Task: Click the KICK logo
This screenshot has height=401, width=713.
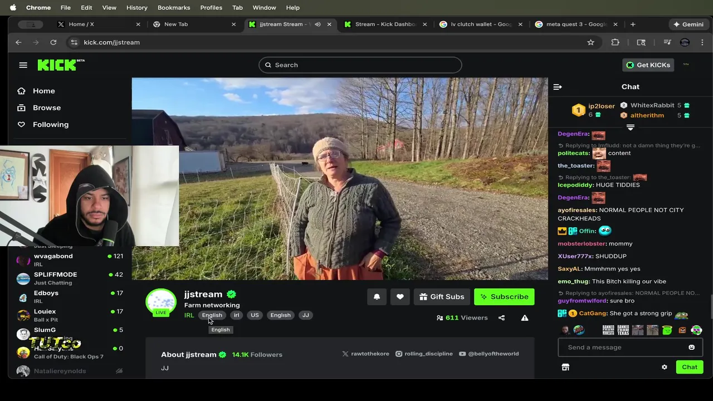Action: click(x=61, y=65)
